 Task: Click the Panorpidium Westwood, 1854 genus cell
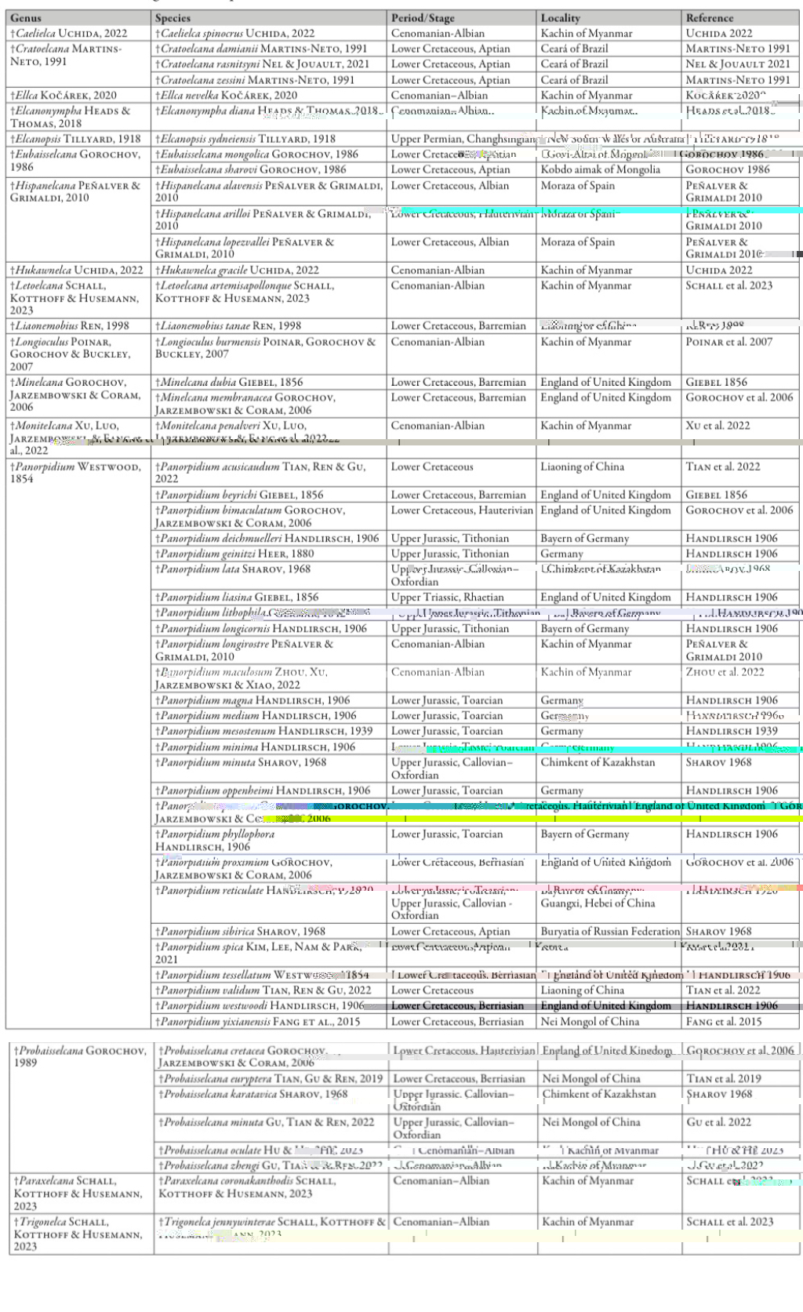tap(75, 472)
